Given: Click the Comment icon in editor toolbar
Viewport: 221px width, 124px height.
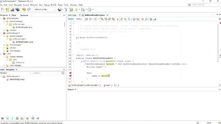Looking at the screenshot, I should point(151,19).
